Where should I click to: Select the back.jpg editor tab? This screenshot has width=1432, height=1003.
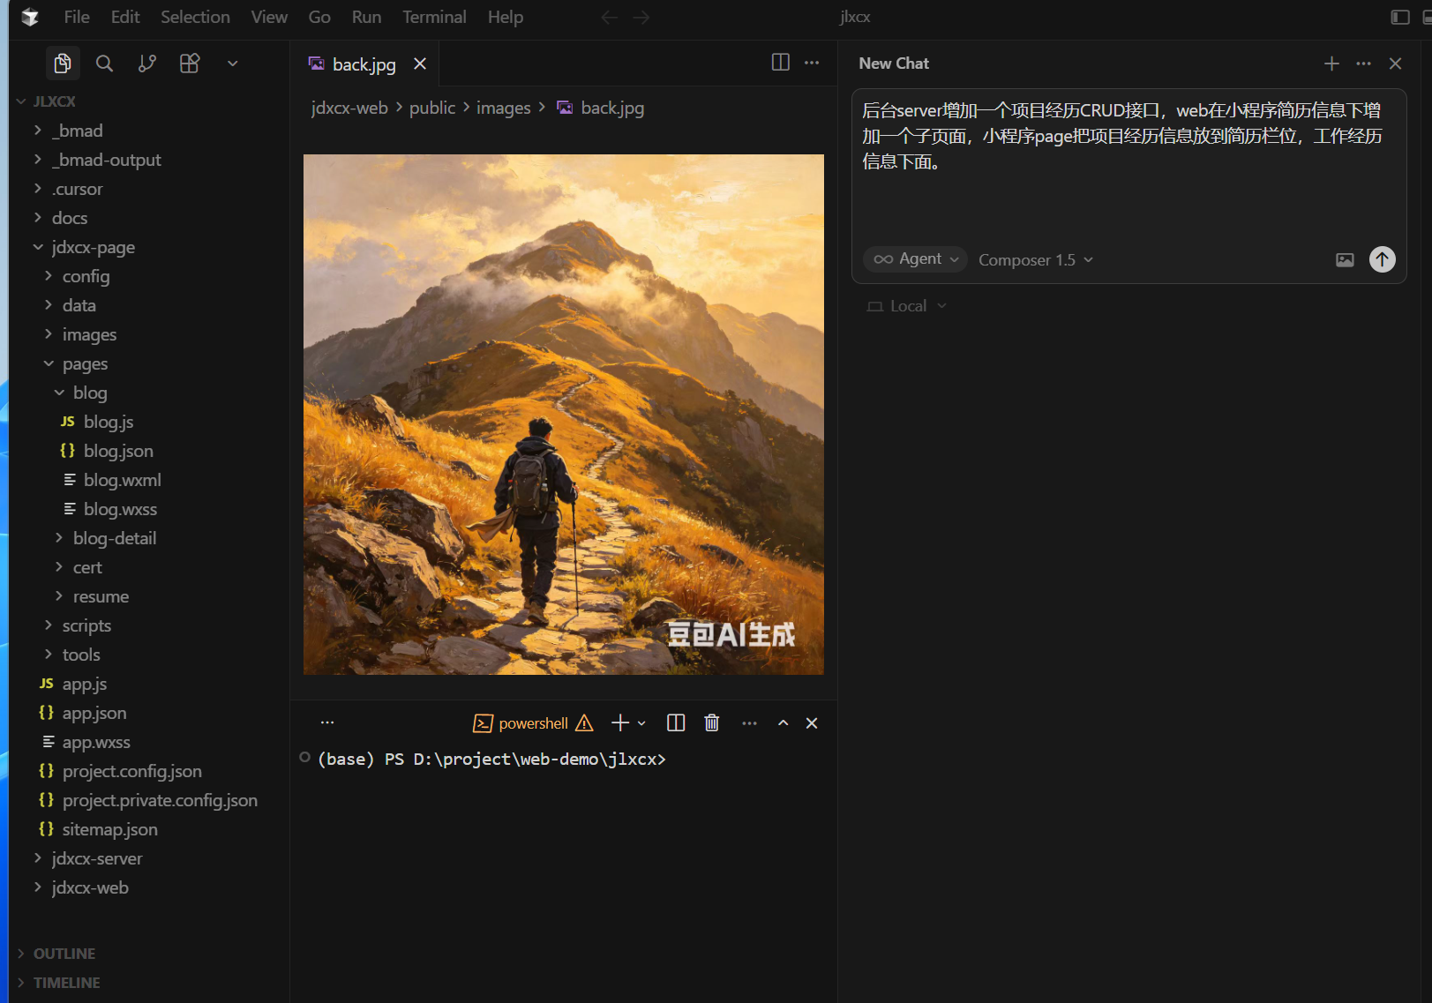(x=364, y=64)
